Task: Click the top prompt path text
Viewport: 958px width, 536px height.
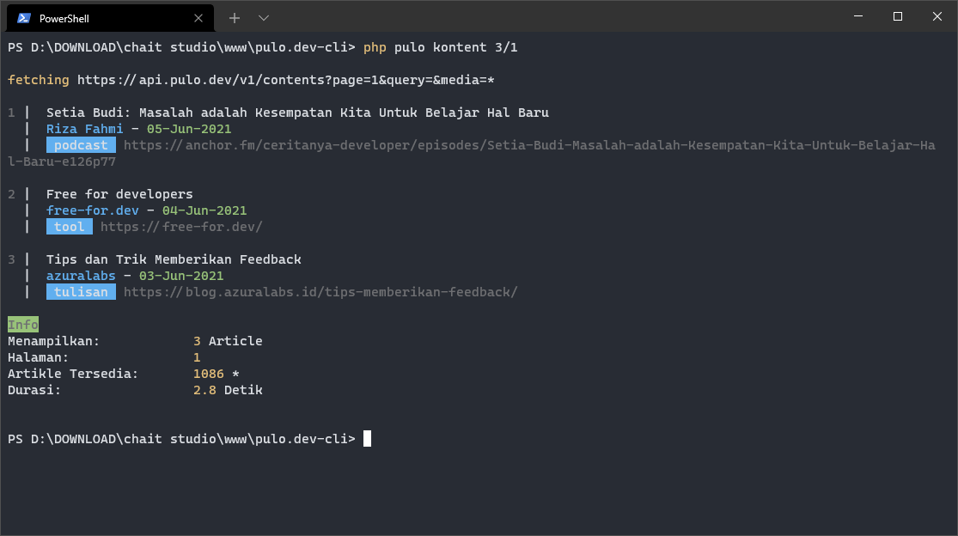Action: pos(181,47)
